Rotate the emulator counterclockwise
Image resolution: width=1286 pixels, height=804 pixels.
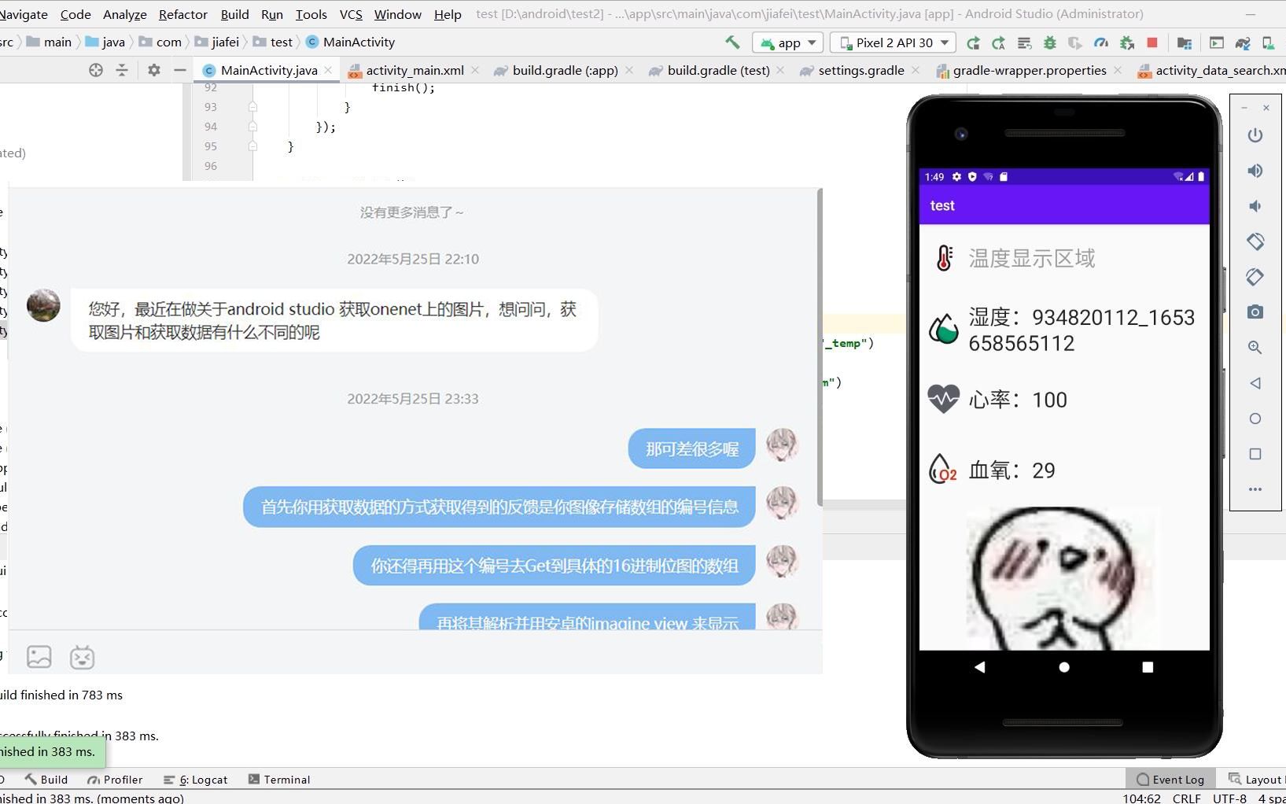(x=1255, y=242)
